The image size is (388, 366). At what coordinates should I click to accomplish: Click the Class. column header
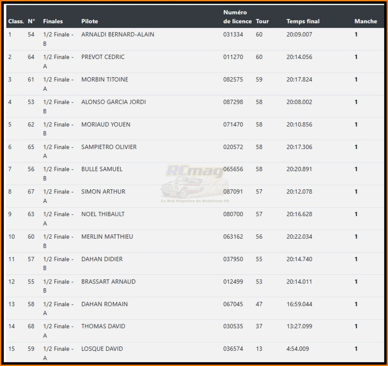click(16, 21)
